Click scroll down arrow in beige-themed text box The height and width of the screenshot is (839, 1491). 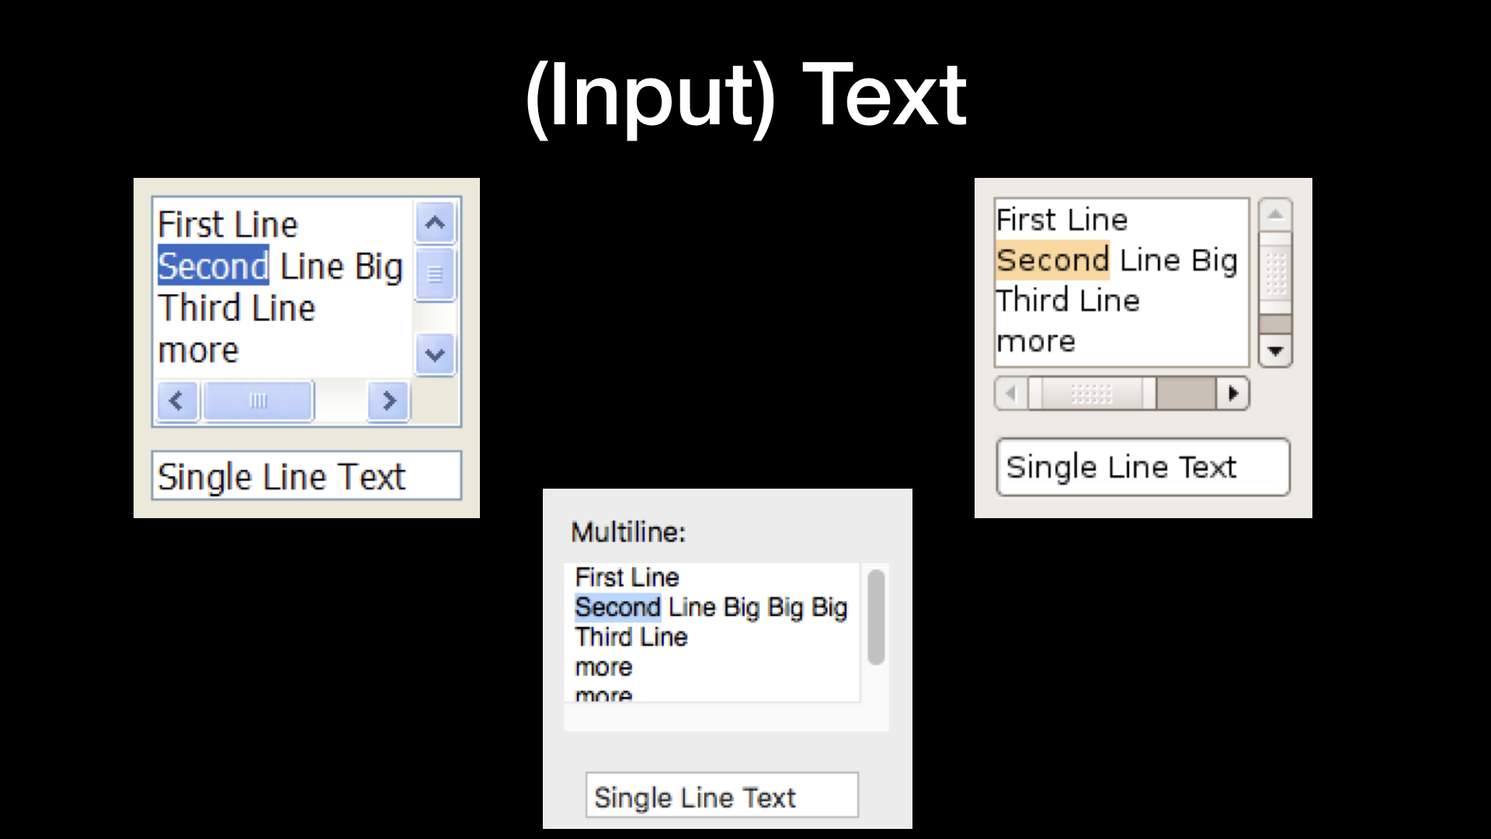[1275, 351]
